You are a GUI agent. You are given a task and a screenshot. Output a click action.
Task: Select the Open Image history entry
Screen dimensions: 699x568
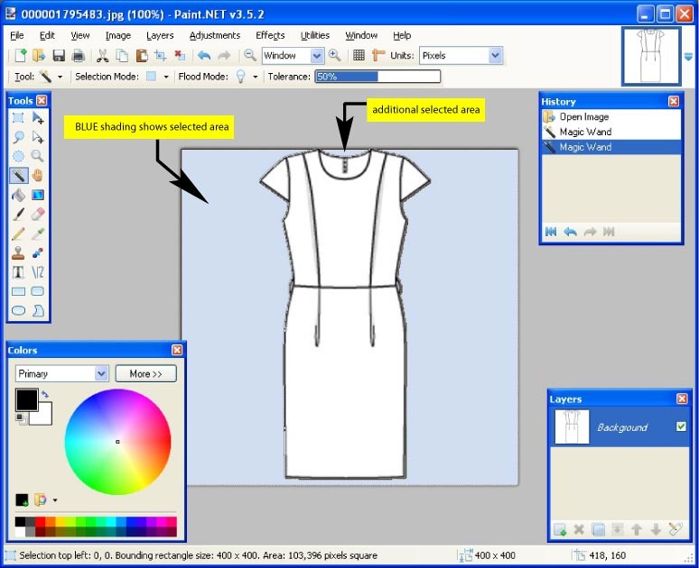(583, 116)
